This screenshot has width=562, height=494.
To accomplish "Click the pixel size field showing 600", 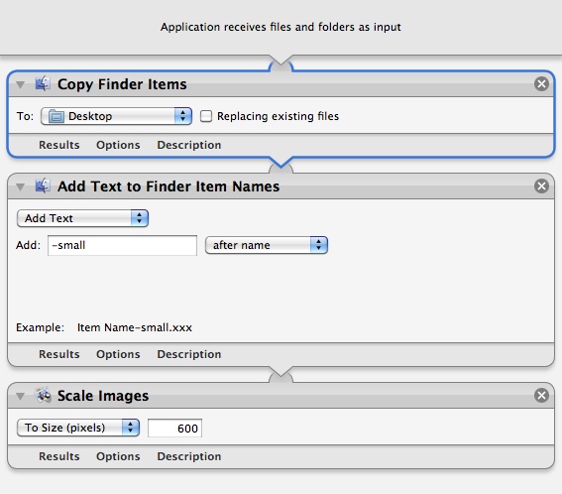I will (x=174, y=428).
